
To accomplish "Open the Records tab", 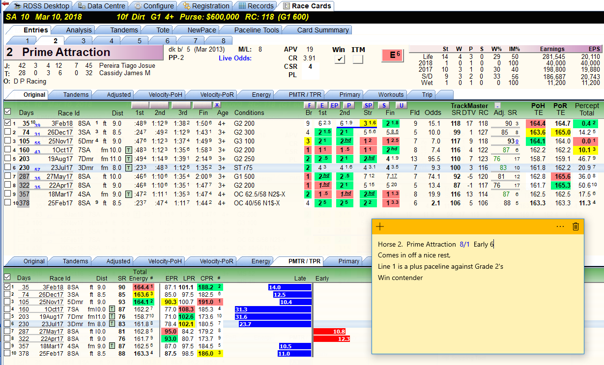I will tap(256, 6).
